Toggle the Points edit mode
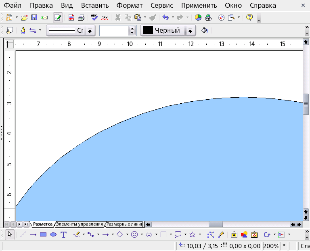The image size is (310, 251). click(x=210, y=234)
